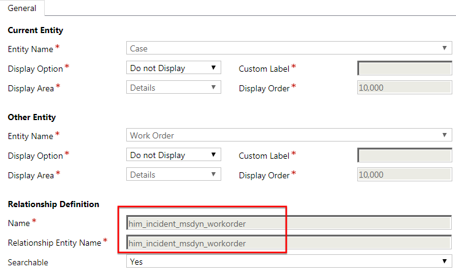Open Other Entity Name dropdown showing Work Order
Image resolution: width=456 pixels, height=280 pixels.
[289, 135]
